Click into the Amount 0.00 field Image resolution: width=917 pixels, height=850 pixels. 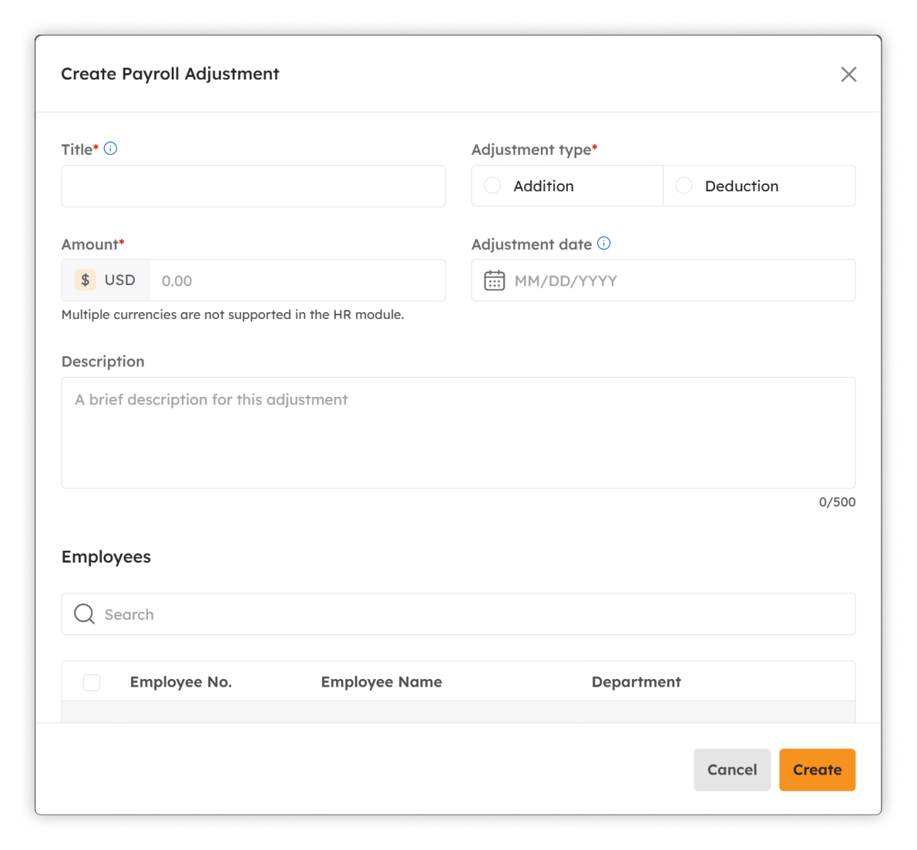click(297, 281)
